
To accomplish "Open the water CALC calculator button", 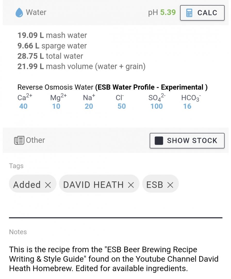I will (202, 13).
